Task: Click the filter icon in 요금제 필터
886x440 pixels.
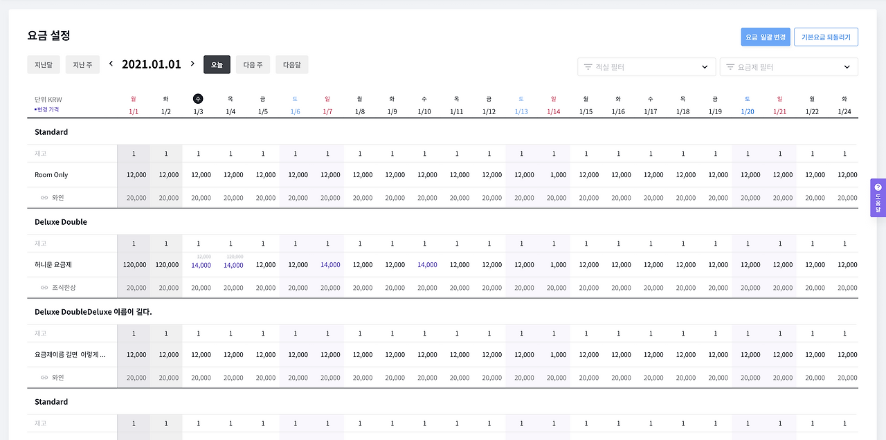Action: [730, 67]
